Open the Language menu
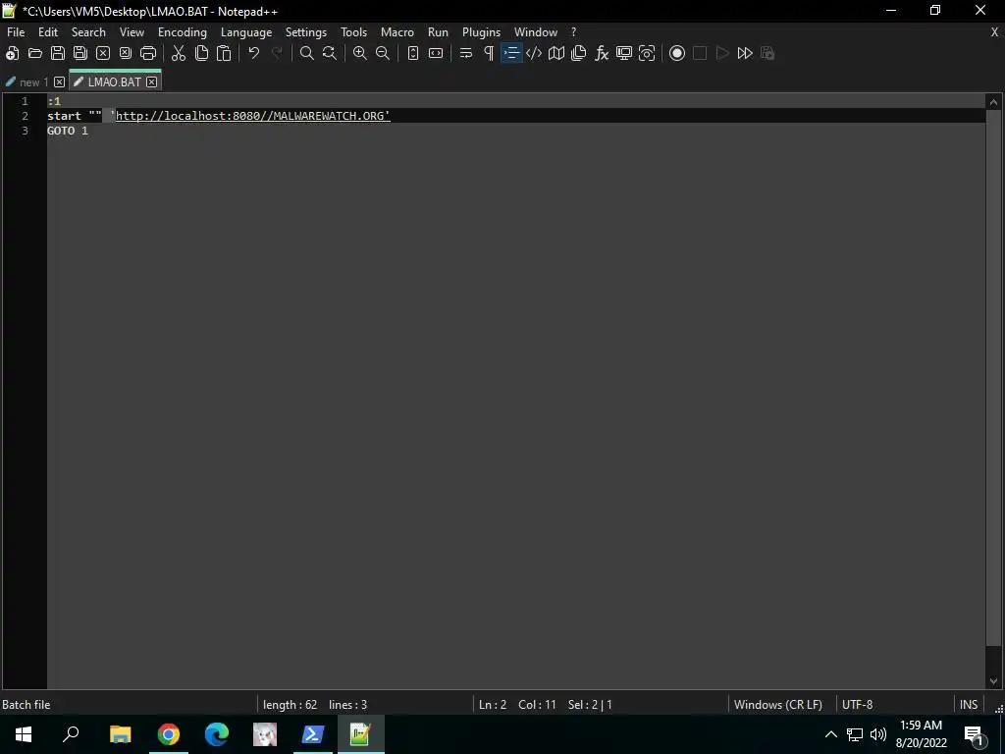This screenshot has width=1005, height=754. coord(246,32)
